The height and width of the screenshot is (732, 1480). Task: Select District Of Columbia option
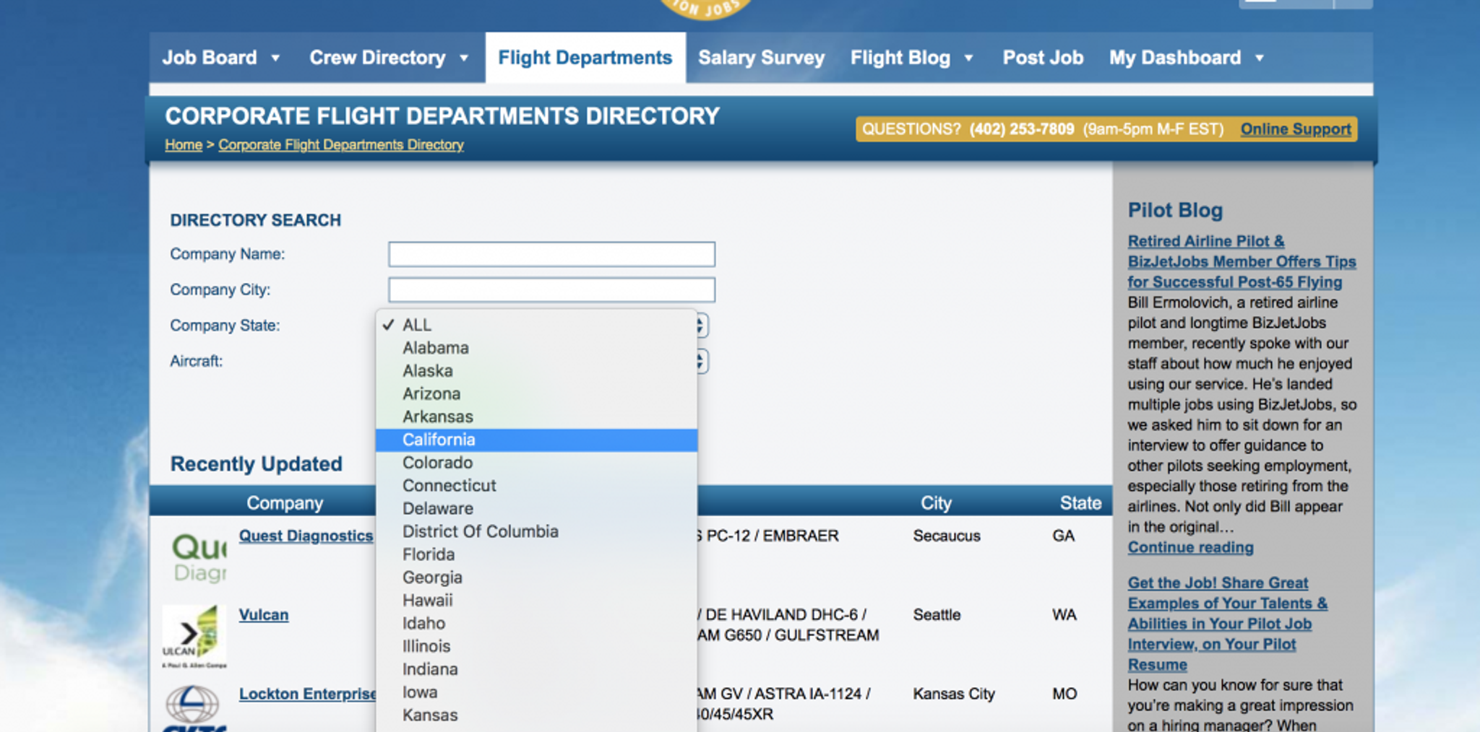click(x=536, y=531)
